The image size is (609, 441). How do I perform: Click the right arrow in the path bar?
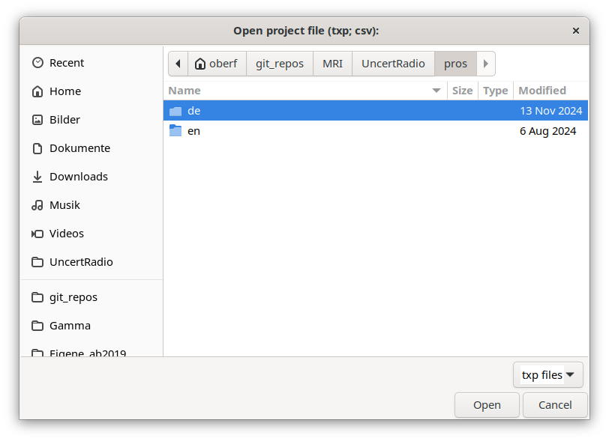[x=485, y=64]
